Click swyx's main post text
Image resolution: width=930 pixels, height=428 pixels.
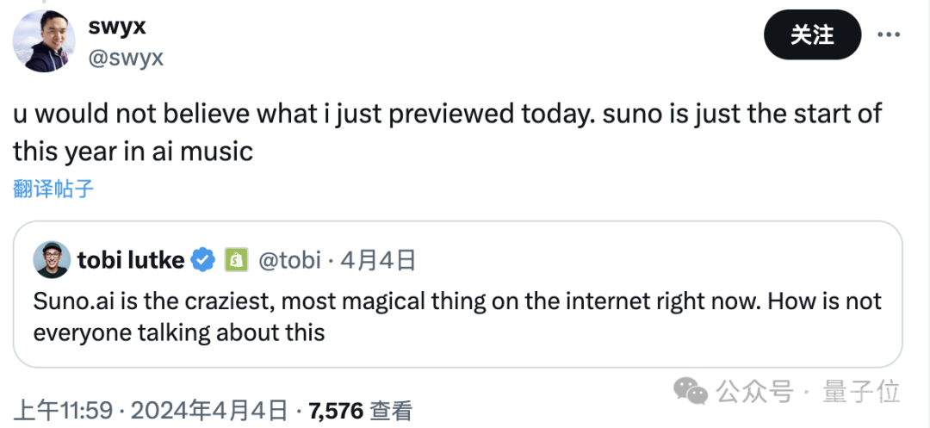tap(448, 133)
